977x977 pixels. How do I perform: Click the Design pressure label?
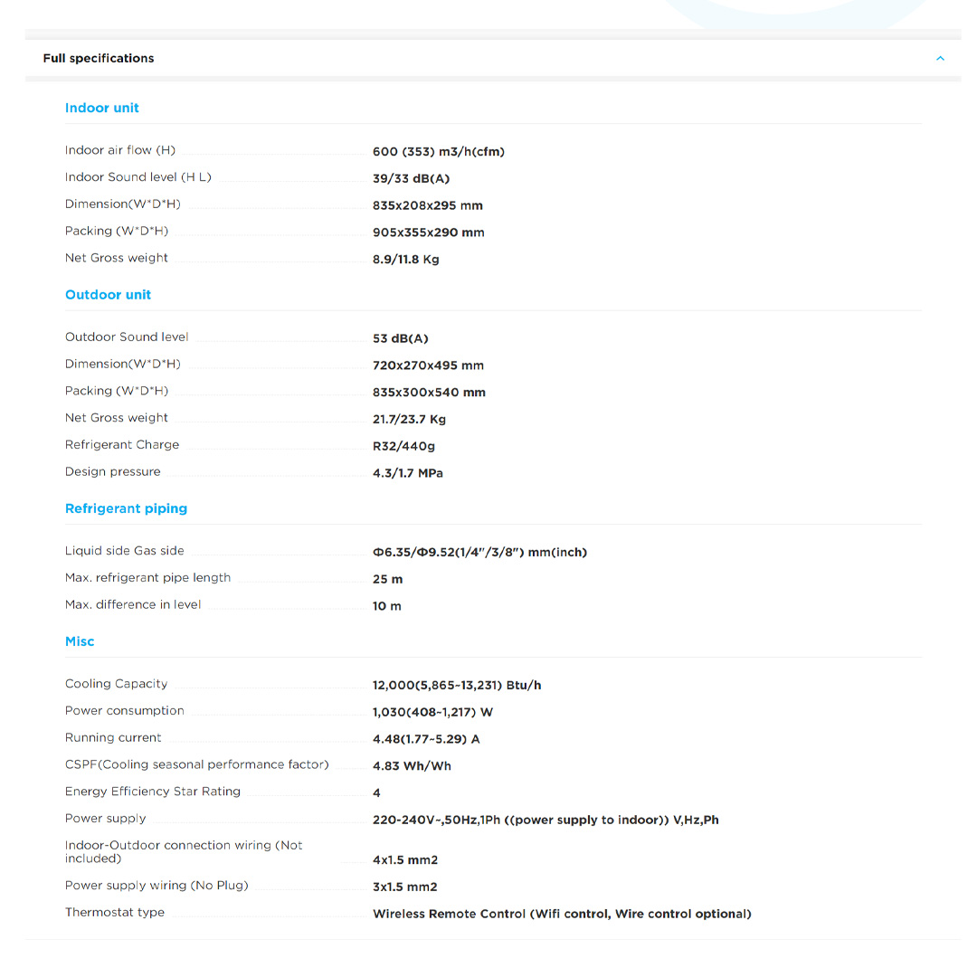(x=112, y=472)
